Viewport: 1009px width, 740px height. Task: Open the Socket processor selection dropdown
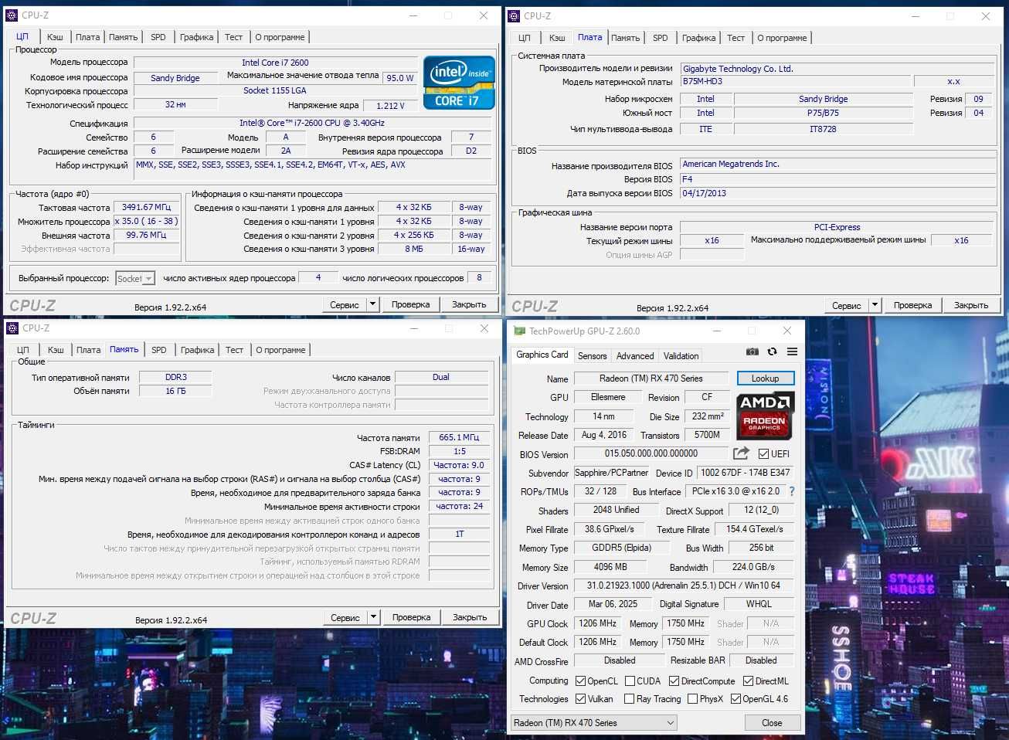tap(135, 278)
